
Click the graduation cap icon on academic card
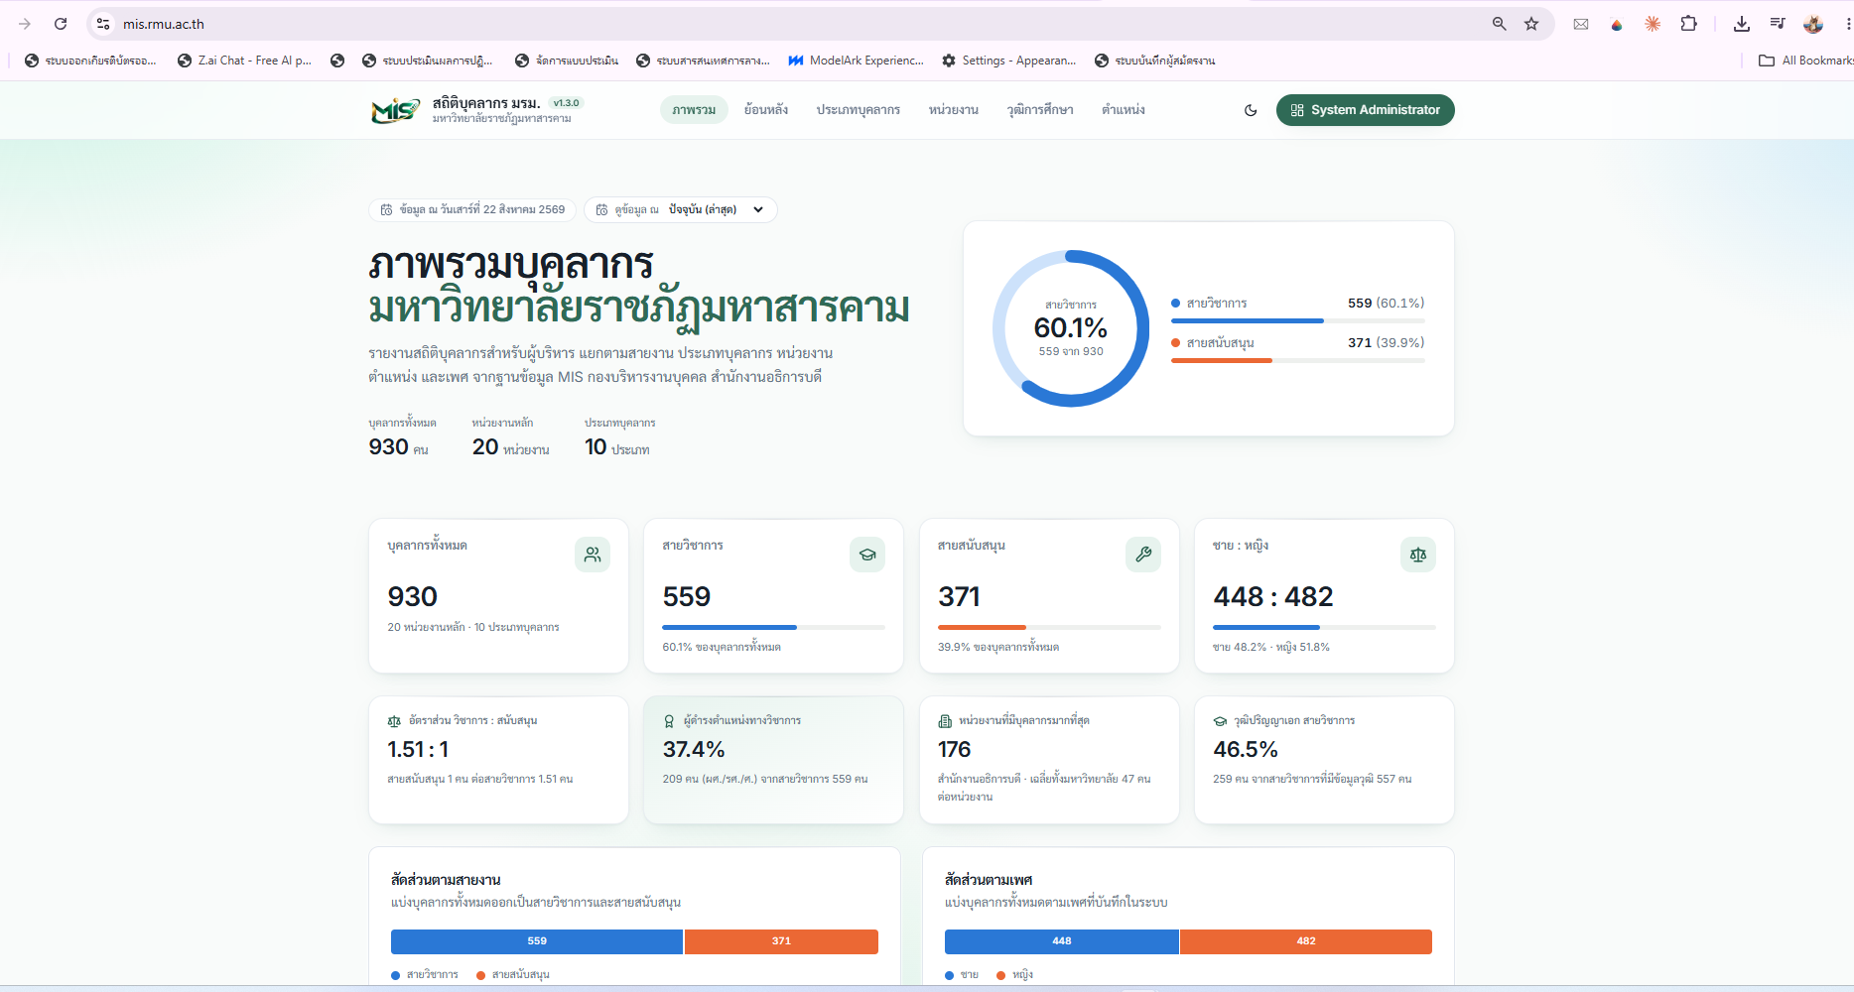[867, 555]
